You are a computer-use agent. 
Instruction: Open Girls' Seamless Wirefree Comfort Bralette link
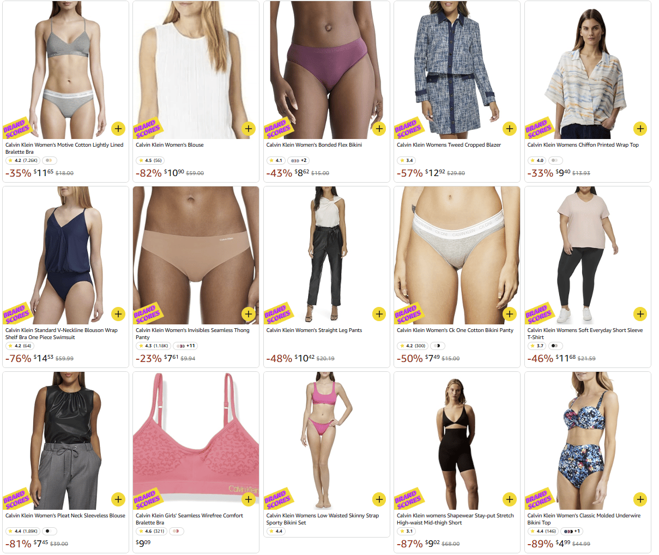click(189, 519)
